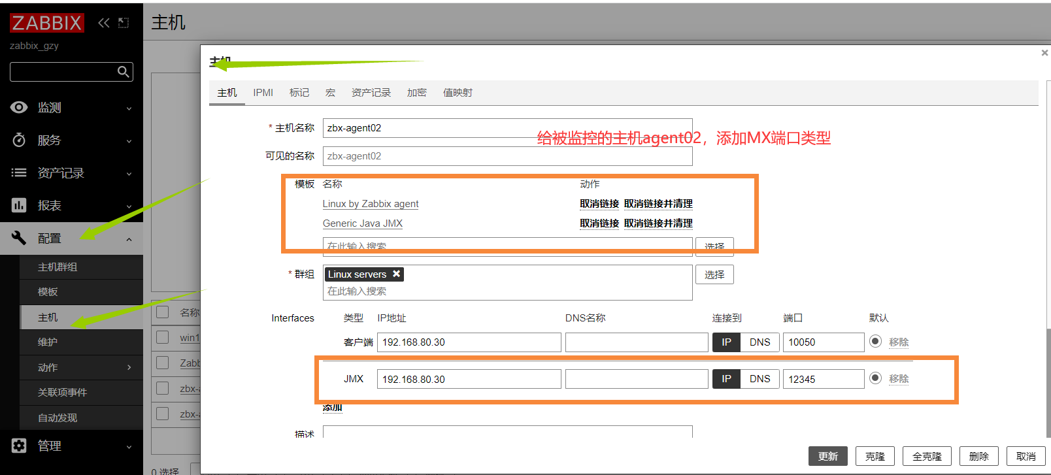The height and width of the screenshot is (475, 1051).
Task: Click the 主机名称 input field
Action: point(507,128)
